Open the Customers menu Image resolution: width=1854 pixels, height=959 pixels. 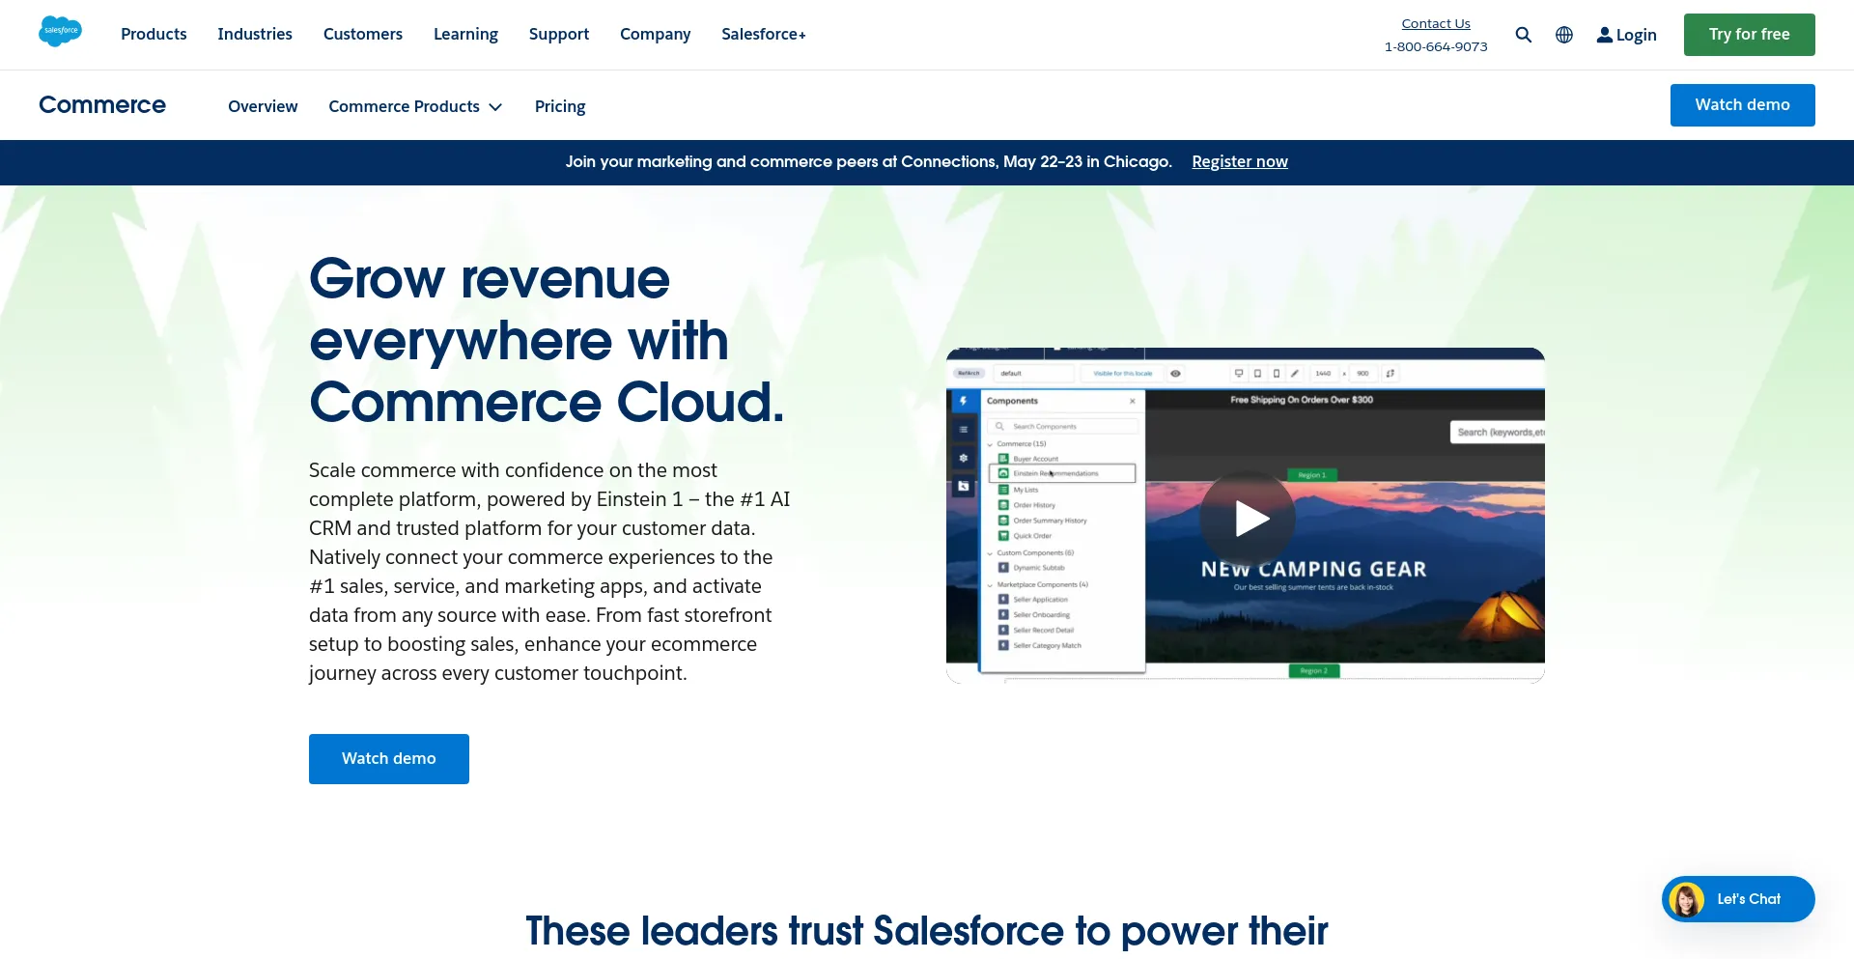click(363, 34)
